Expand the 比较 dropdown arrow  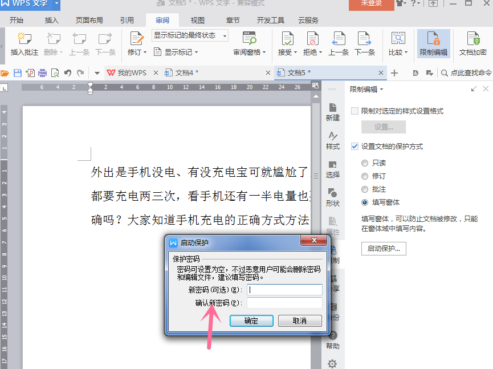coord(406,52)
